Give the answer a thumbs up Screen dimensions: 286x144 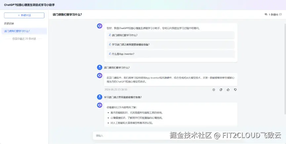[x=228, y=90]
